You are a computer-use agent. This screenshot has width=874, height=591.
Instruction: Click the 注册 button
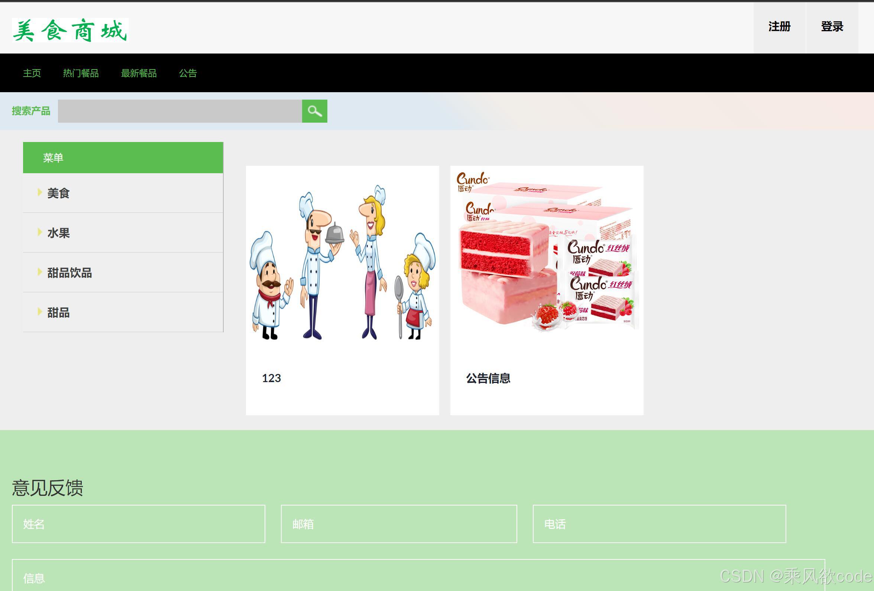(779, 27)
